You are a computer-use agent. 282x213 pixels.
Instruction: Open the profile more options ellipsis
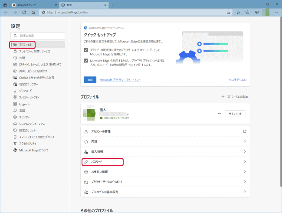pyautogui.click(x=220, y=114)
